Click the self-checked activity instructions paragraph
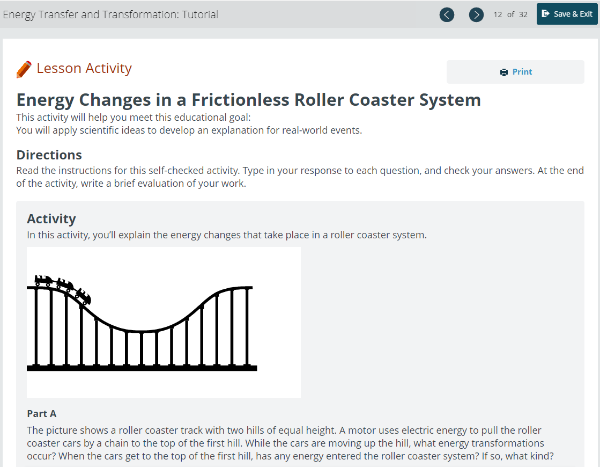The image size is (600, 467). tap(300, 177)
